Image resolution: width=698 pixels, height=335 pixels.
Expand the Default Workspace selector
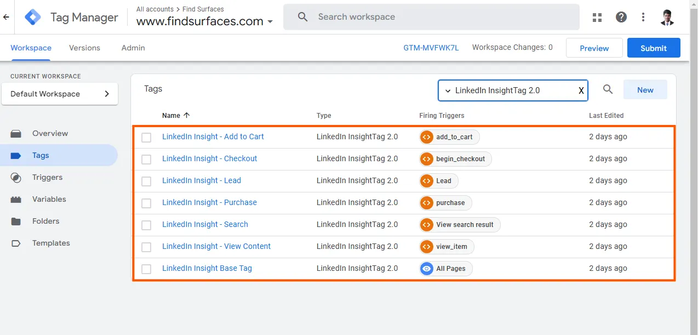click(x=60, y=94)
